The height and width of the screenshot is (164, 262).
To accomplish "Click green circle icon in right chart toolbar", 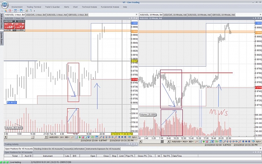I will 203,142.
